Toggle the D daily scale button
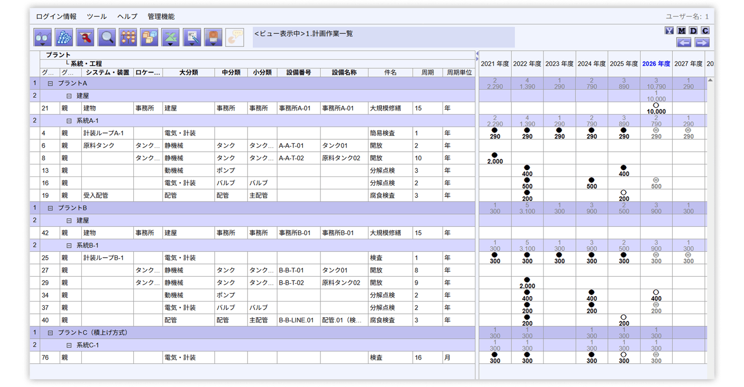 pos(693,30)
